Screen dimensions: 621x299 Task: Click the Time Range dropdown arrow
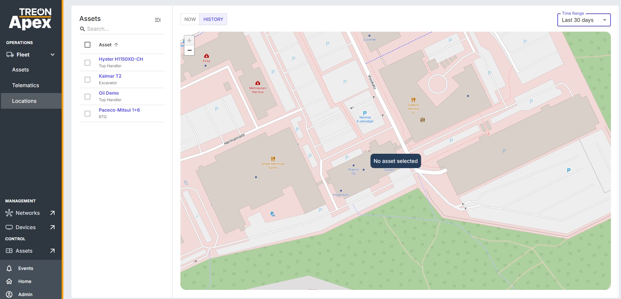point(604,20)
